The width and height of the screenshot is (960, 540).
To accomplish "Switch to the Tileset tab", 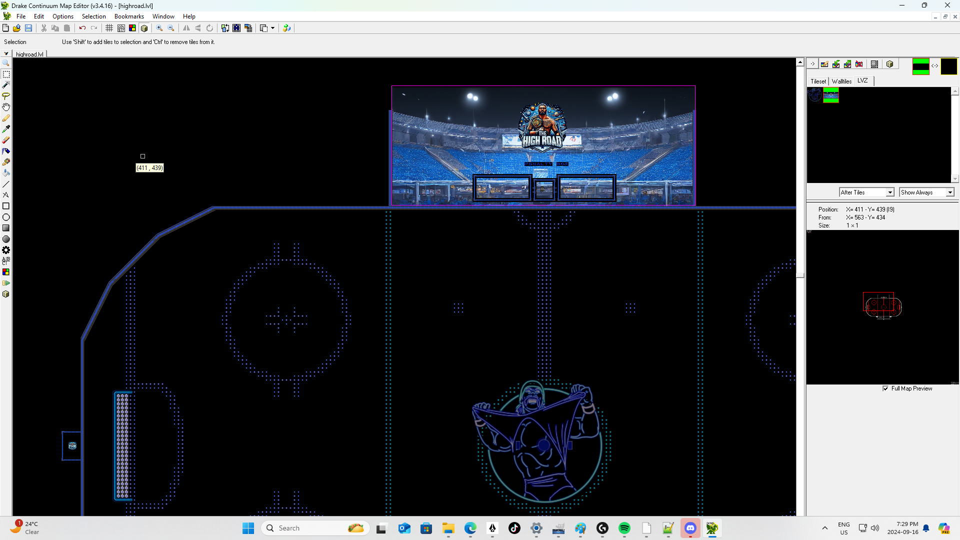I will point(818,81).
